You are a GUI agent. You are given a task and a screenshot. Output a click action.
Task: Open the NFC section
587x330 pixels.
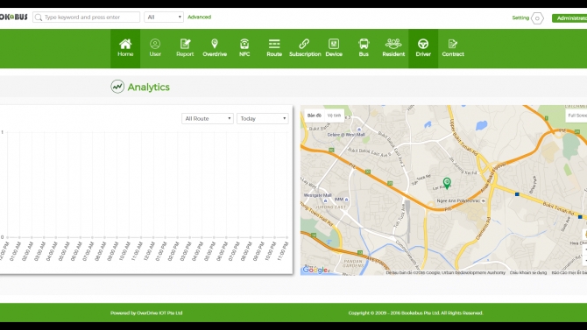coord(244,48)
